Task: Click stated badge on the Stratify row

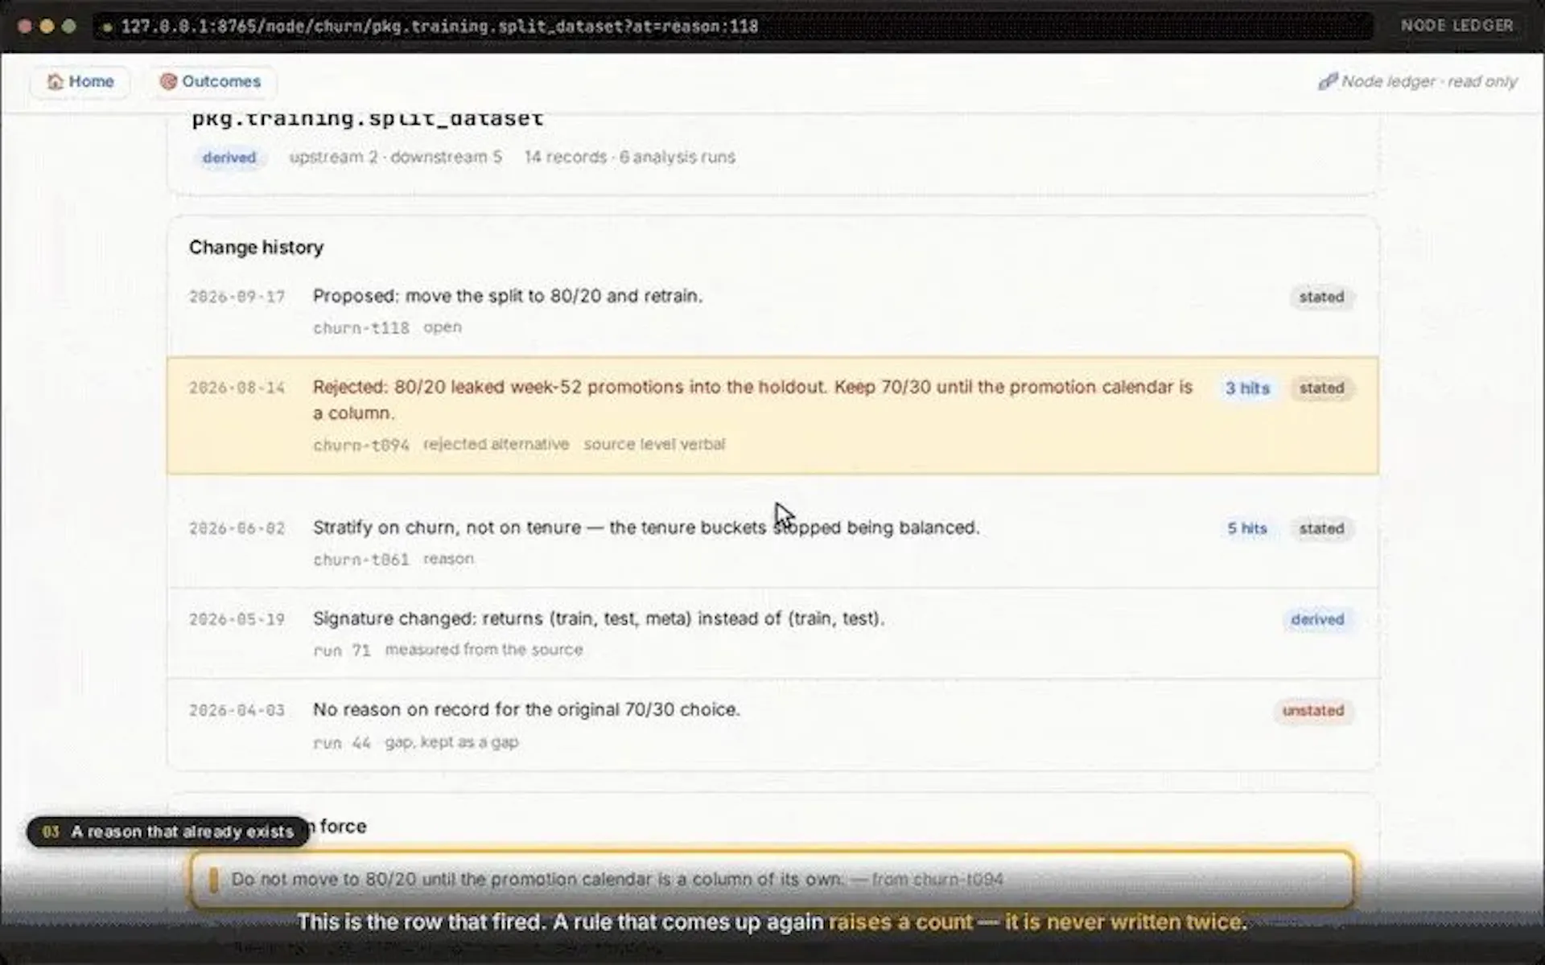Action: coord(1321,528)
